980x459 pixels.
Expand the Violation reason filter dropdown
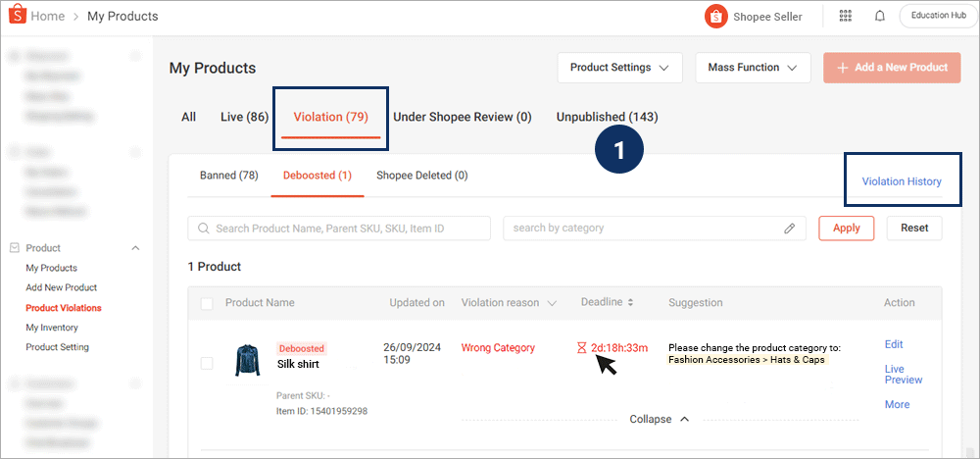pos(552,303)
